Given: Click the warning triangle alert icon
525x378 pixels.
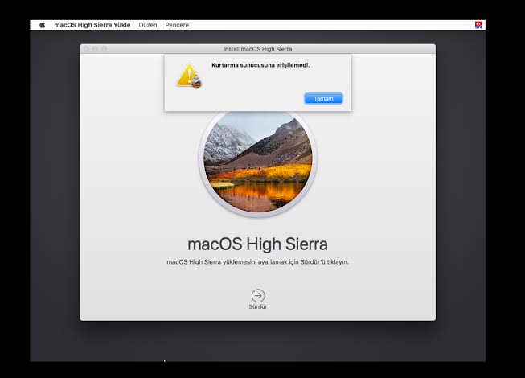Looking at the screenshot, I should click(x=189, y=76).
